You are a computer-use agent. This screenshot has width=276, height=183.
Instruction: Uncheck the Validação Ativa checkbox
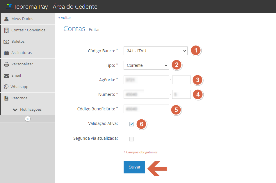click(x=131, y=124)
